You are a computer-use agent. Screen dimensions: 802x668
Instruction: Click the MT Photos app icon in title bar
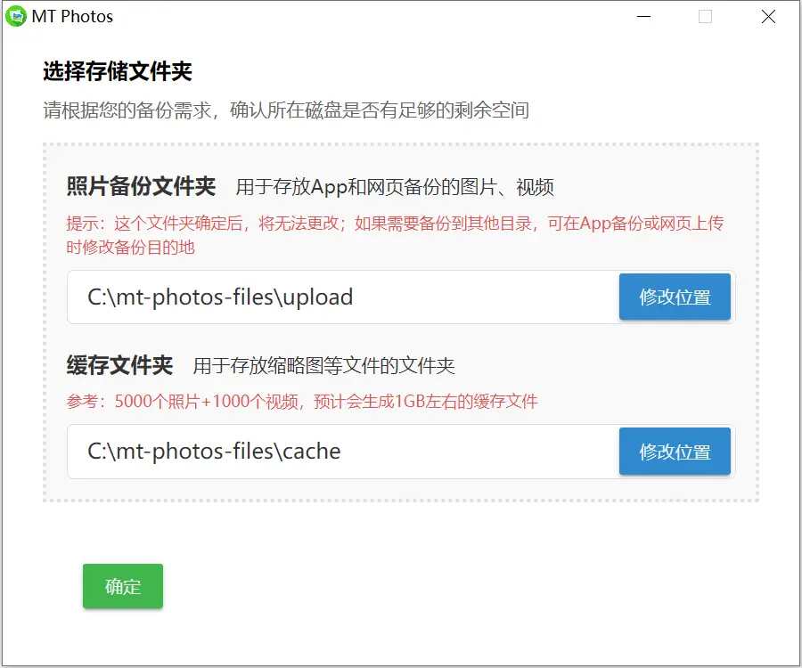[x=16, y=16]
